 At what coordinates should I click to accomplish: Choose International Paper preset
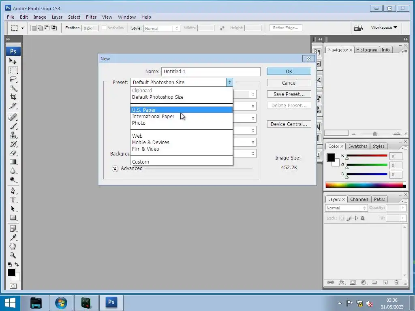point(181,116)
